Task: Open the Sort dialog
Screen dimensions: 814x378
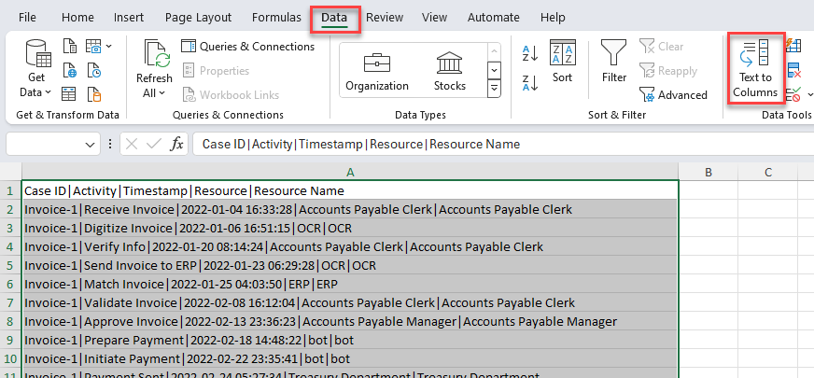Action: point(562,62)
